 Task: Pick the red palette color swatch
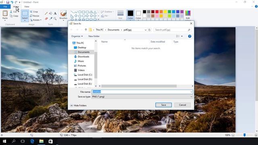tap(157, 12)
